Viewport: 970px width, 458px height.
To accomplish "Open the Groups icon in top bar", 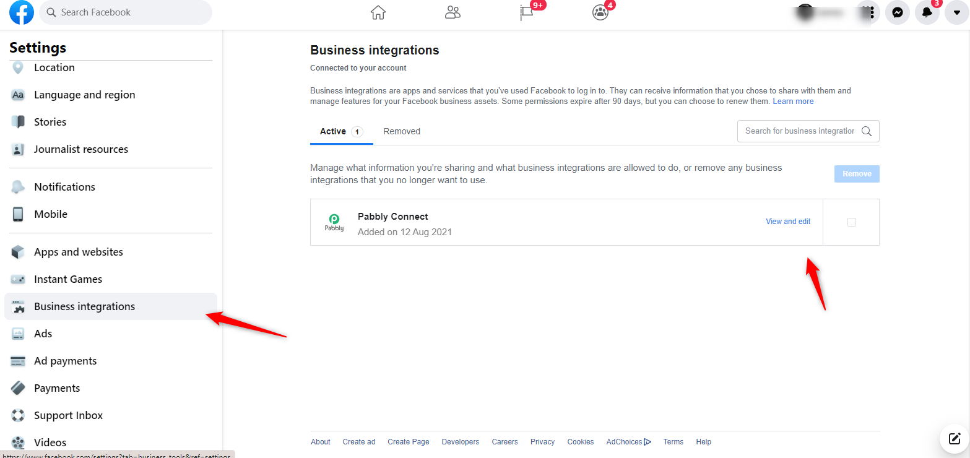I will coord(600,12).
